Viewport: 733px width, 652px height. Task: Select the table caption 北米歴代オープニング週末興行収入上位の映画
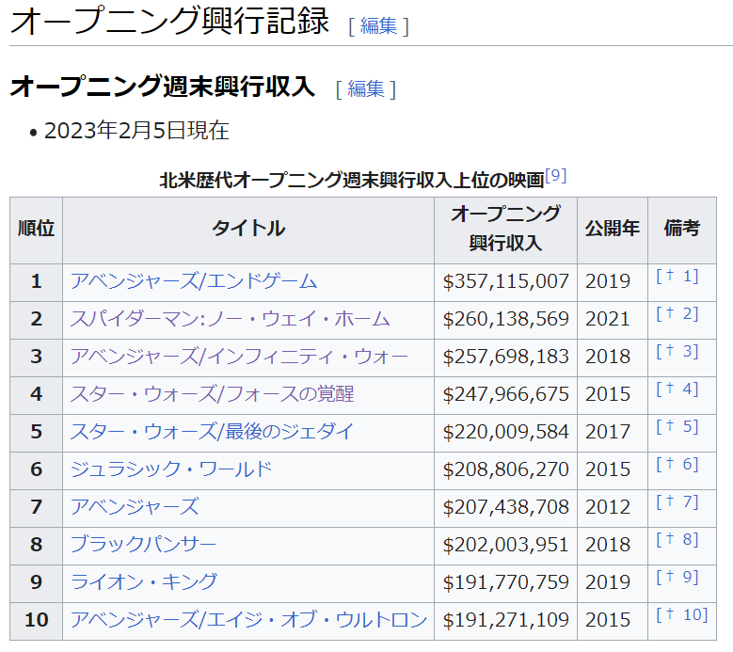click(352, 180)
